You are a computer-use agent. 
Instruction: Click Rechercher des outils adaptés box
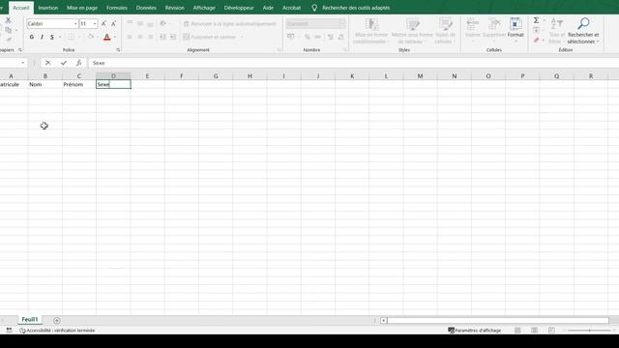coord(356,8)
